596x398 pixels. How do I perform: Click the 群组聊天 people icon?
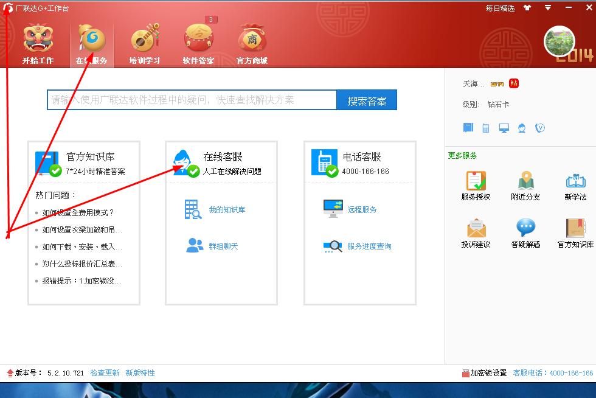195,245
